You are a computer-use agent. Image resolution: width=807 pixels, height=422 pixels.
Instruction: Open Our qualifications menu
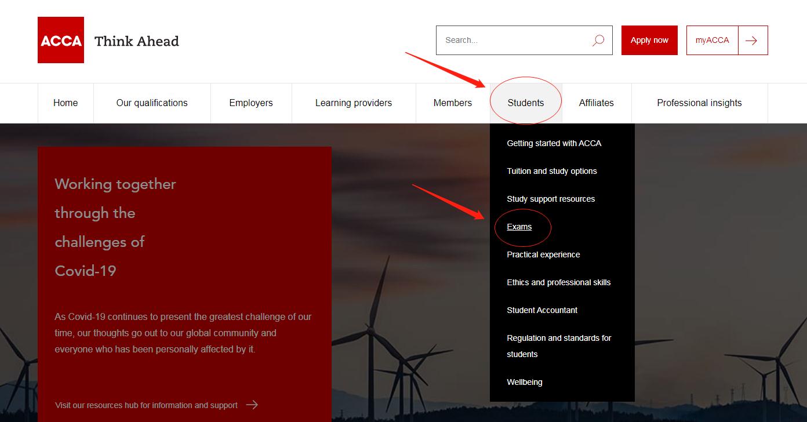152,103
